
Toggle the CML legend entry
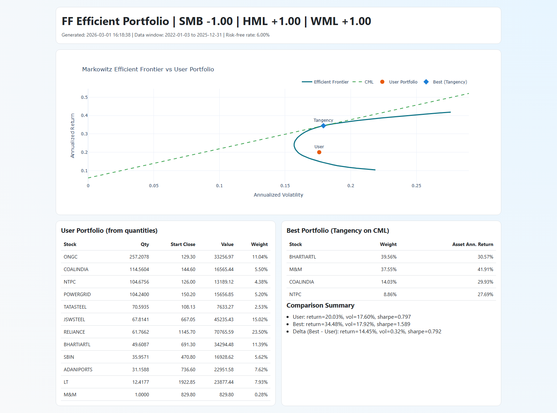363,82
